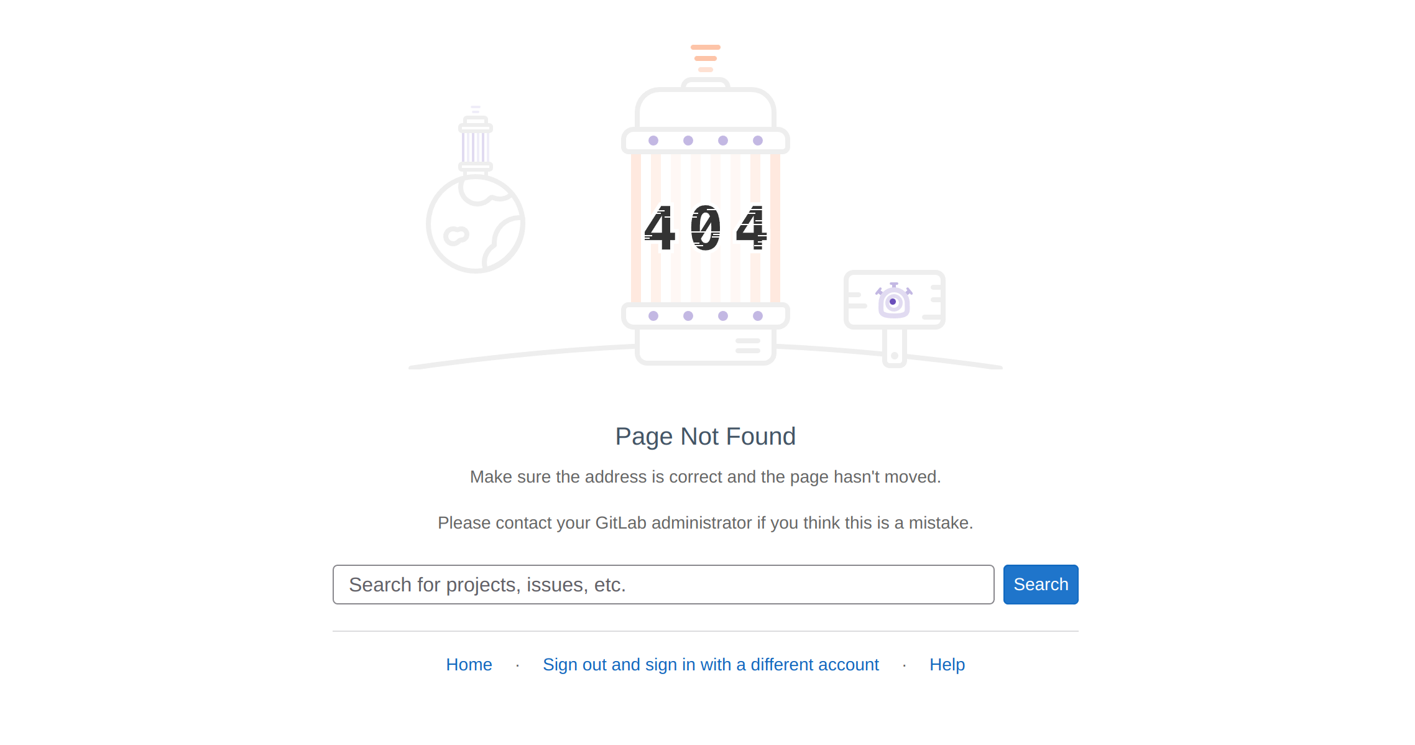Click the 'contact your GitLab administrator' message
This screenshot has height=745, width=1415.
705,523
